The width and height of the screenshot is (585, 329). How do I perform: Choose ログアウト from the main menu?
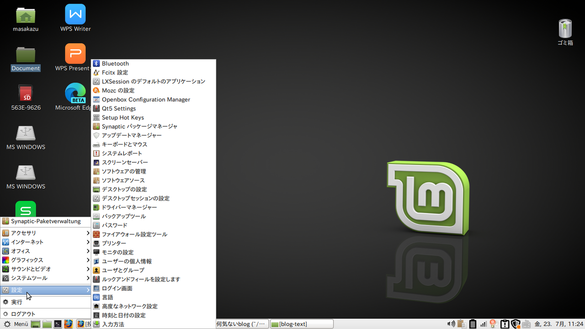click(46, 314)
